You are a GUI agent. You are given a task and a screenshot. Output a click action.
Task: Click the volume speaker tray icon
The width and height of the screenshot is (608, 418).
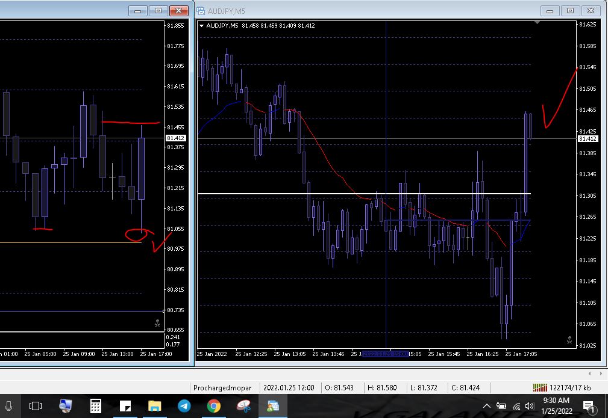coord(529,406)
